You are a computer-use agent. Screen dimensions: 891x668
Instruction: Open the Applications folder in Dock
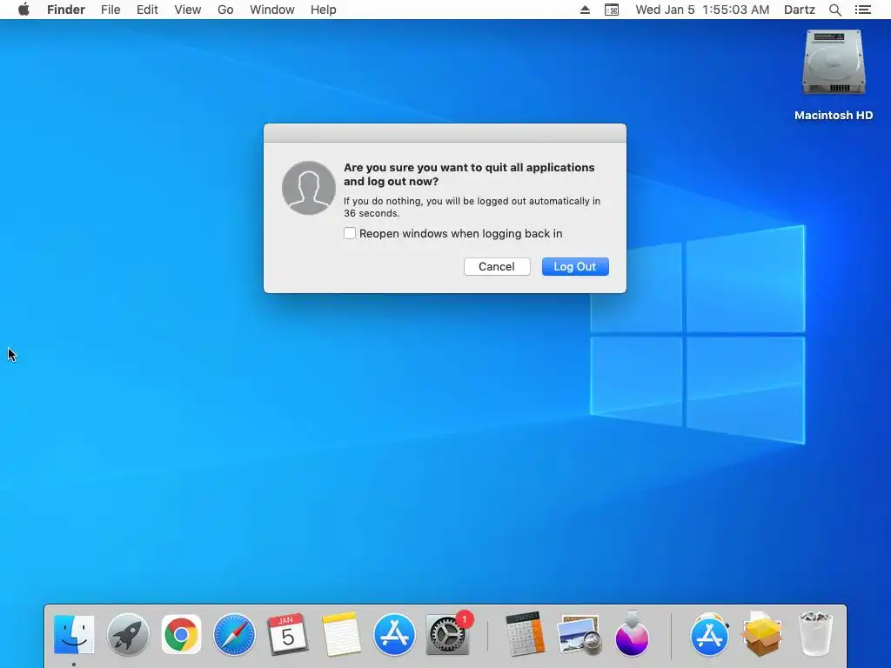point(709,634)
